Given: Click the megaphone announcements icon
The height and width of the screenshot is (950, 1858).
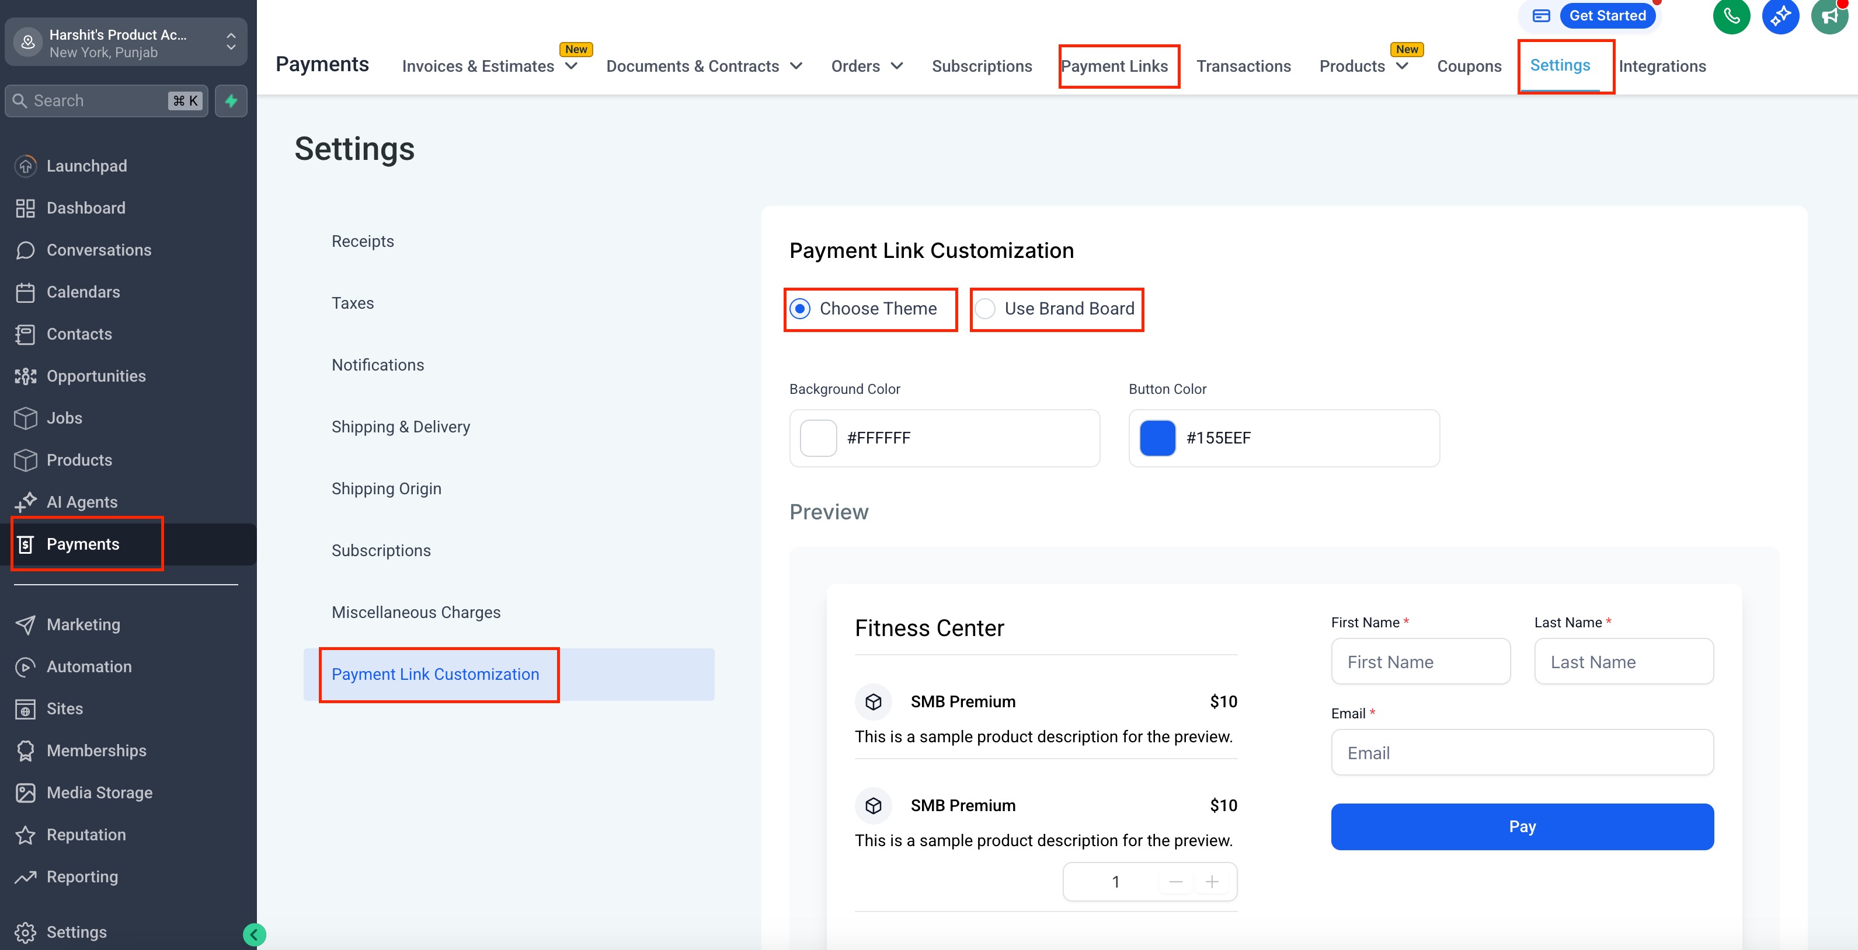Looking at the screenshot, I should [1829, 16].
